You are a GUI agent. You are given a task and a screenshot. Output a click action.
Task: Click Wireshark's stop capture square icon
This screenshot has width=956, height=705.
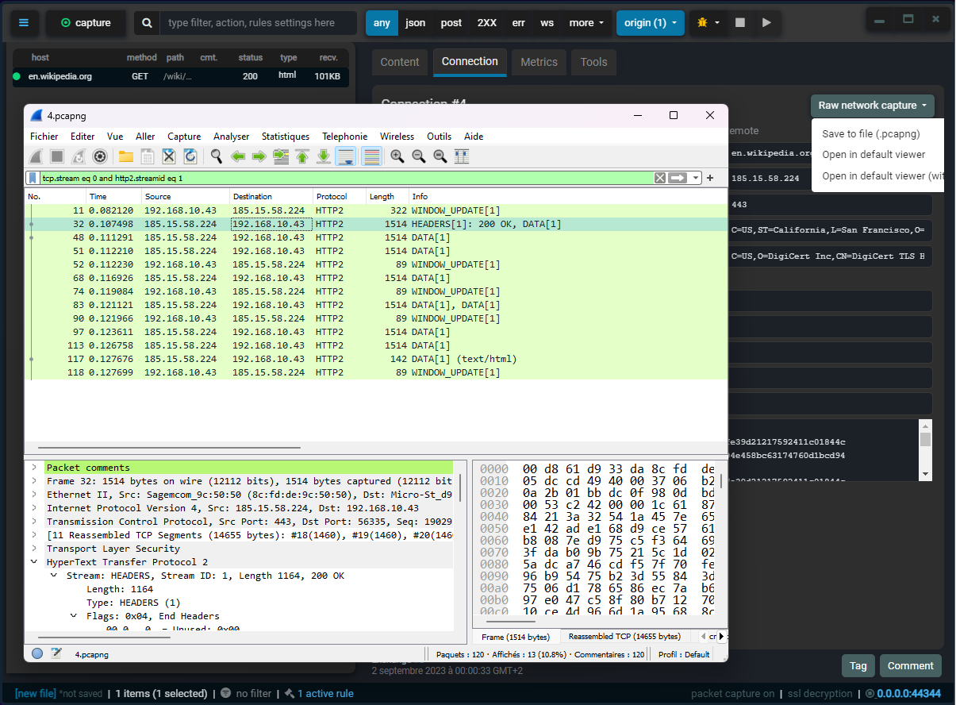click(57, 156)
